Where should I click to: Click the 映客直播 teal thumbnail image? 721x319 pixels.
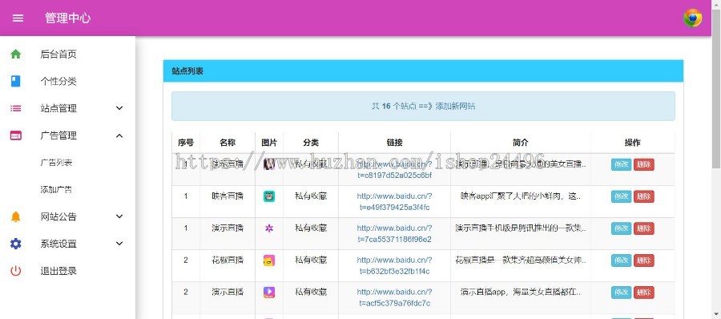(269, 196)
